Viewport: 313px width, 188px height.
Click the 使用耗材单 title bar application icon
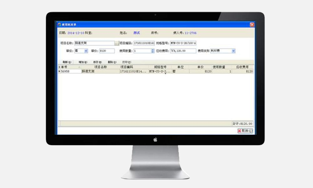point(59,24)
